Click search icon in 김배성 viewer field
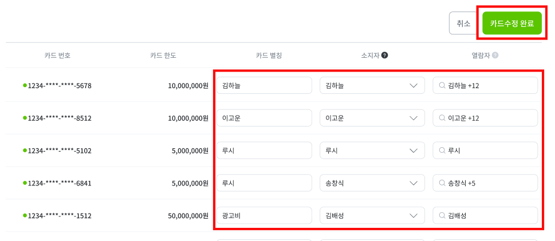 tap(442, 216)
